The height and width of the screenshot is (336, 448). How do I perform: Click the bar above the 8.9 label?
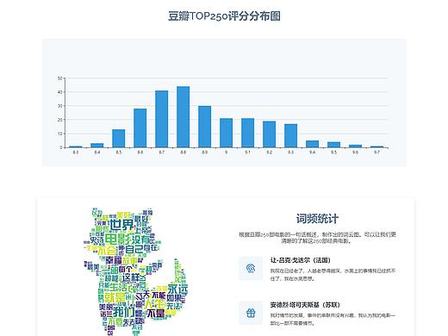(205, 127)
